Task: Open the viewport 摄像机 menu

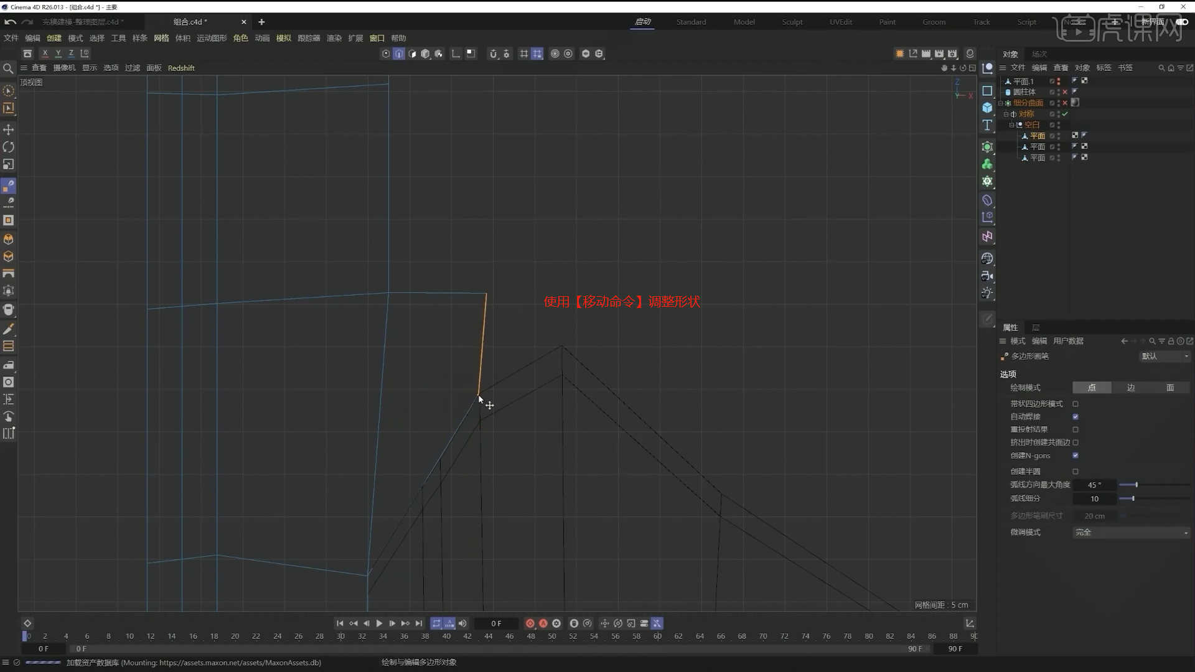Action: point(64,68)
